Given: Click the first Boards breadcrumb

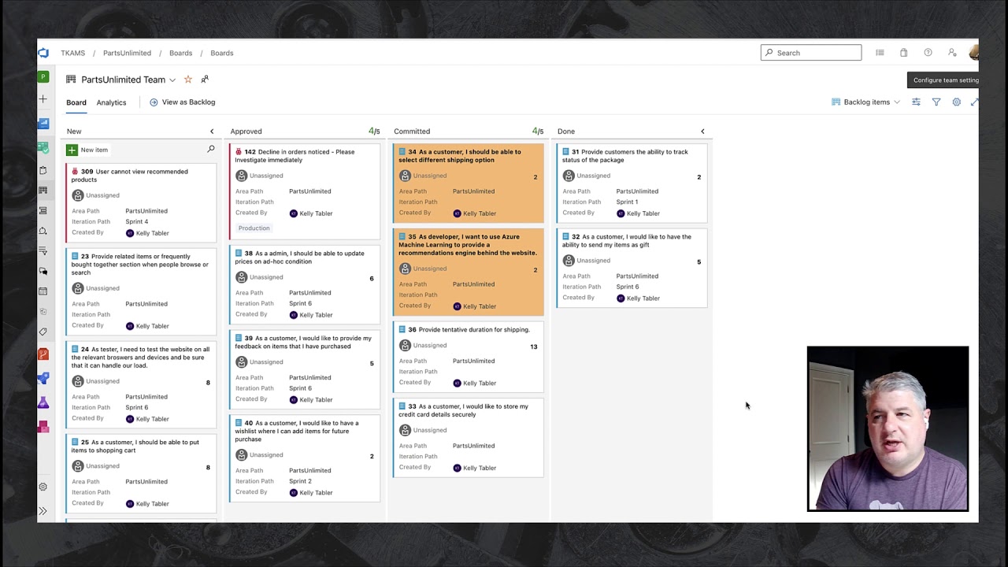Looking at the screenshot, I should [180, 53].
